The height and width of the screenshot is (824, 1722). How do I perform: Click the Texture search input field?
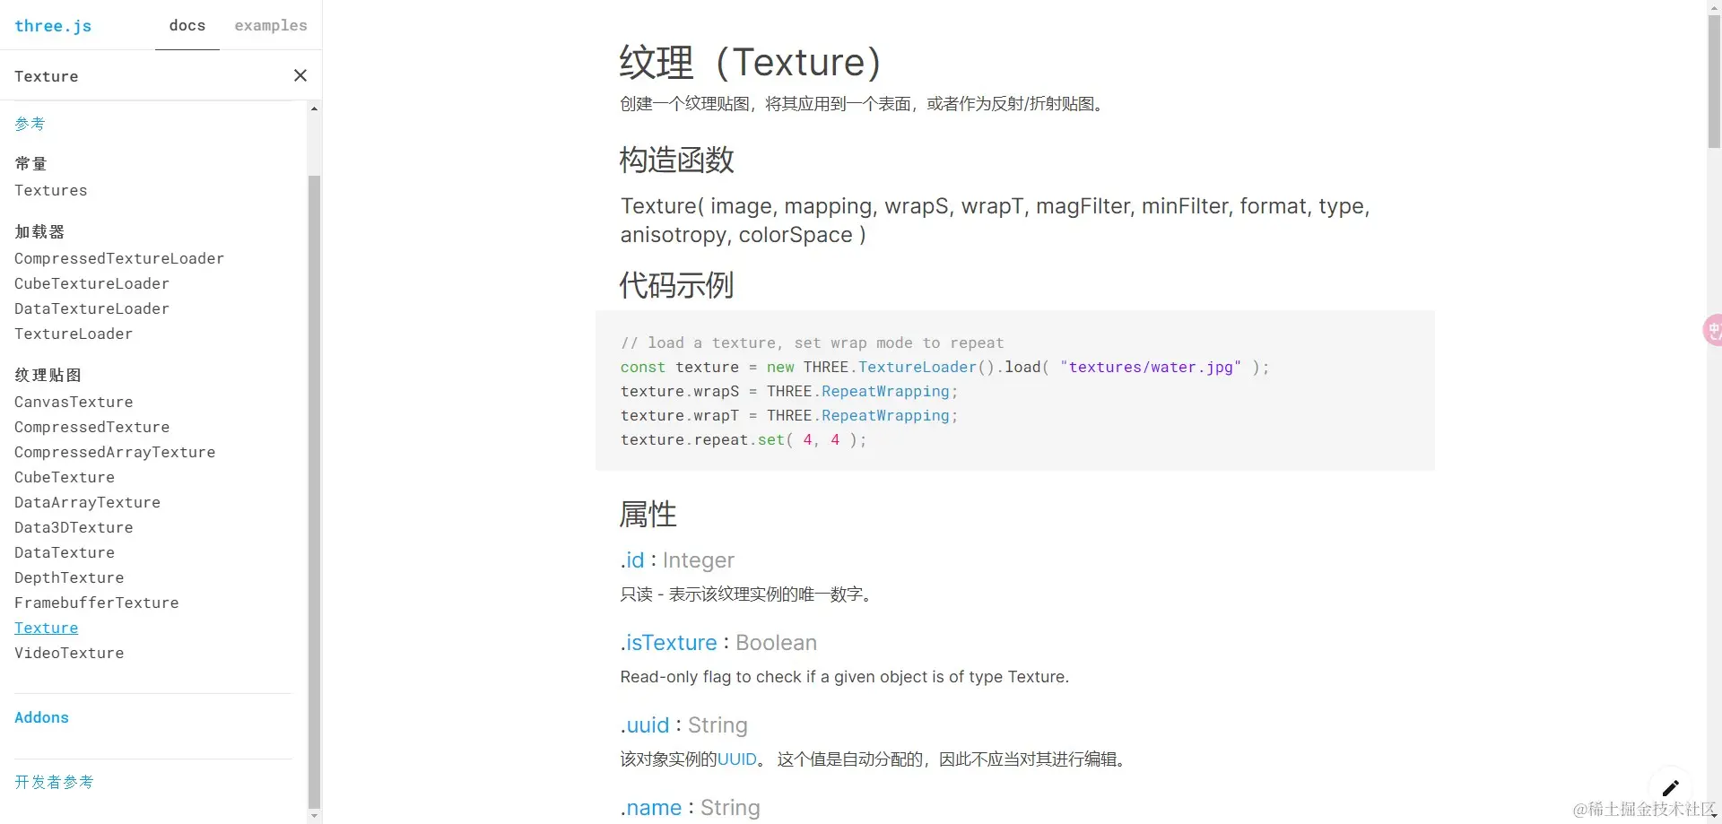point(143,76)
